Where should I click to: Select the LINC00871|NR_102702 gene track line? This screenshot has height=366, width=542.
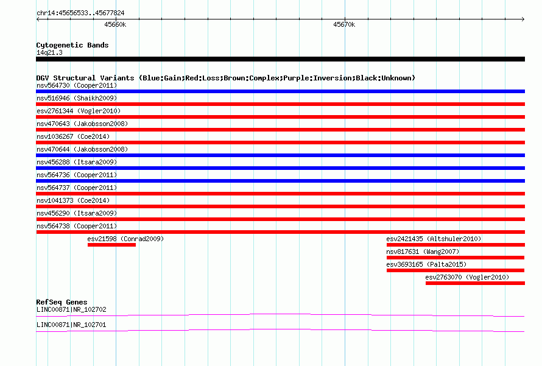pyautogui.click(x=280, y=315)
